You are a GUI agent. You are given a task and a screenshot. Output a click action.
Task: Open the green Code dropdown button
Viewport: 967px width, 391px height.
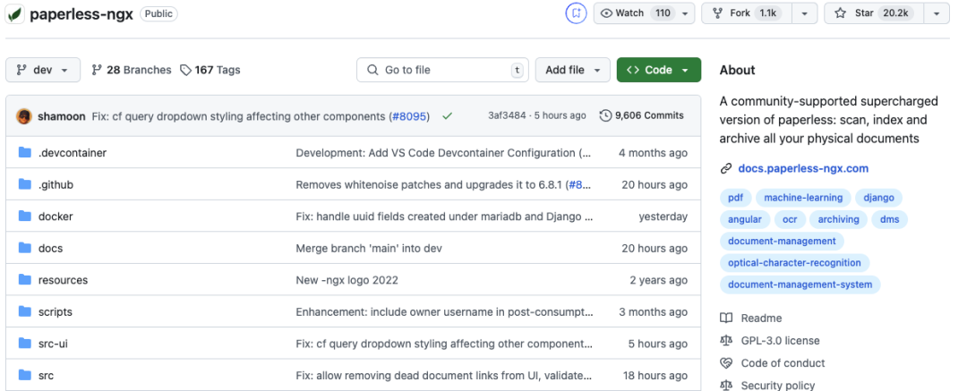coord(659,70)
